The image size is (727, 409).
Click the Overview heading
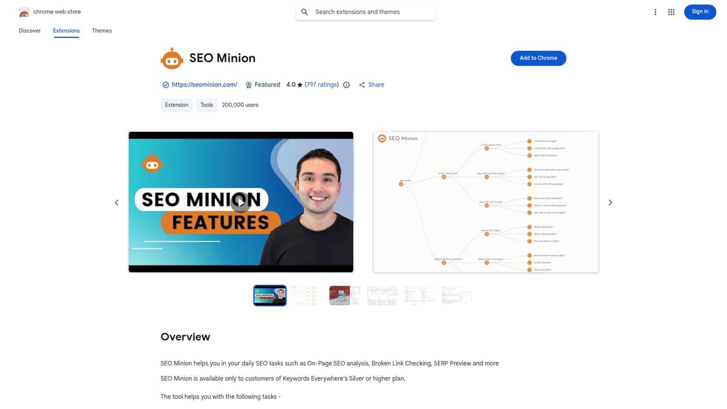(x=186, y=337)
